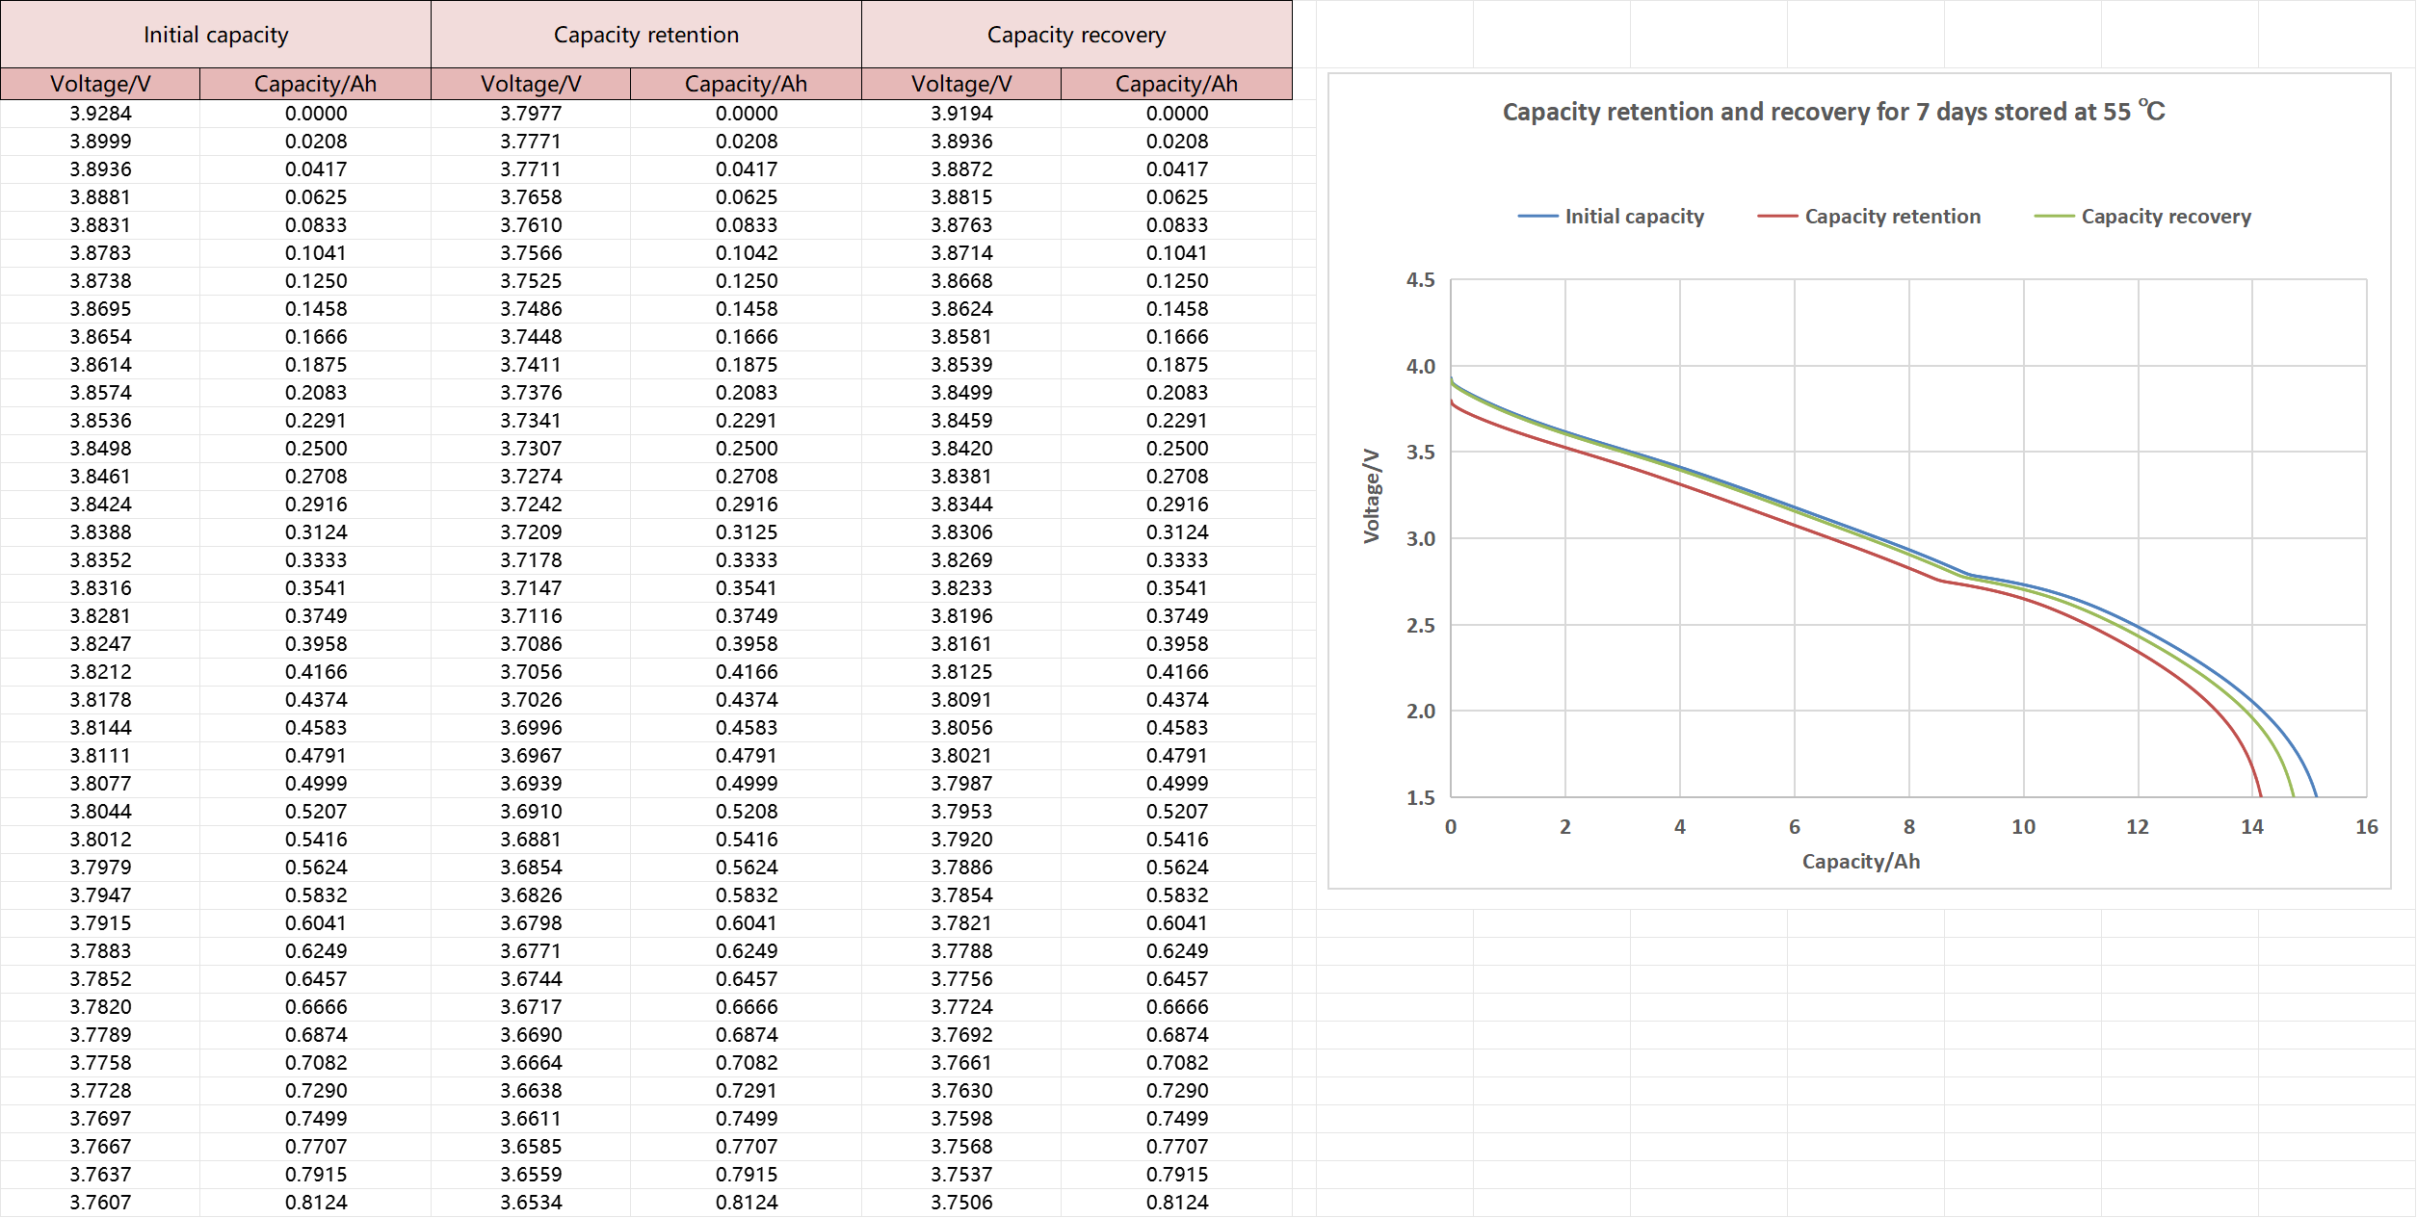Select the Voltage/V vertical axis title

coord(1372,495)
